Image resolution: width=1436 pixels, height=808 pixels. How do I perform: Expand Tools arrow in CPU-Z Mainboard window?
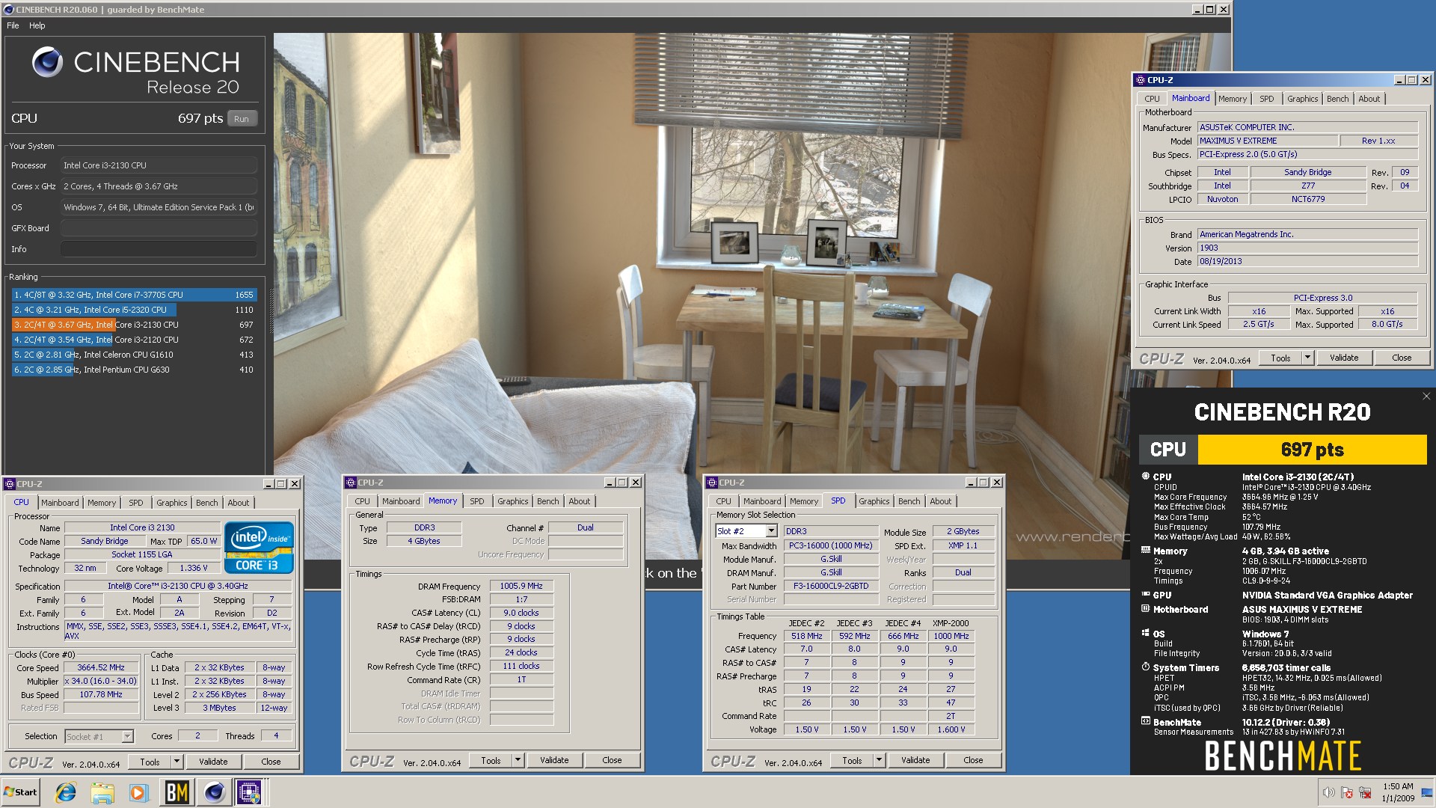[1307, 358]
